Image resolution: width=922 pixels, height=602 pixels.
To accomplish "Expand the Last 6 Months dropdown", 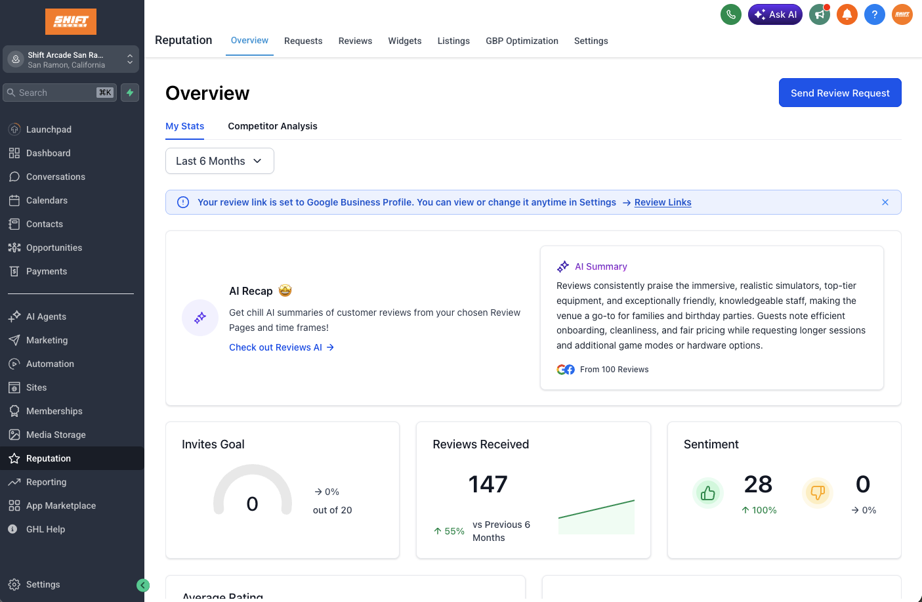I will [219, 161].
